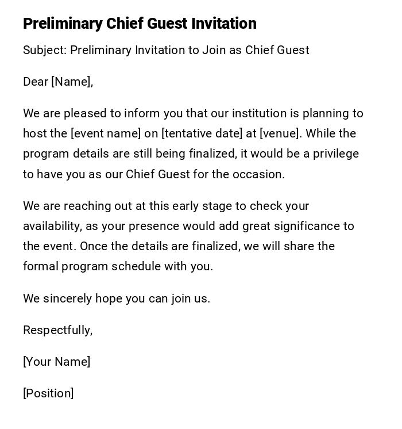Click the [Name] placeholder after Dear
This screenshot has width=402, height=429.
pos(72,82)
